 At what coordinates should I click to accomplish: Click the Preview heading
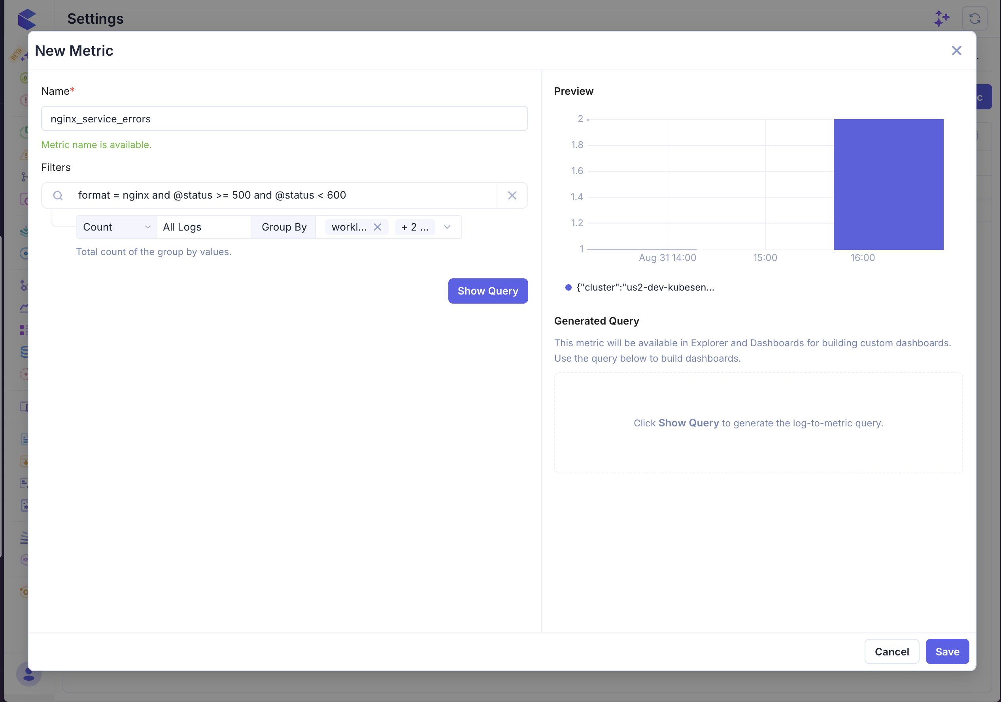point(573,91)
